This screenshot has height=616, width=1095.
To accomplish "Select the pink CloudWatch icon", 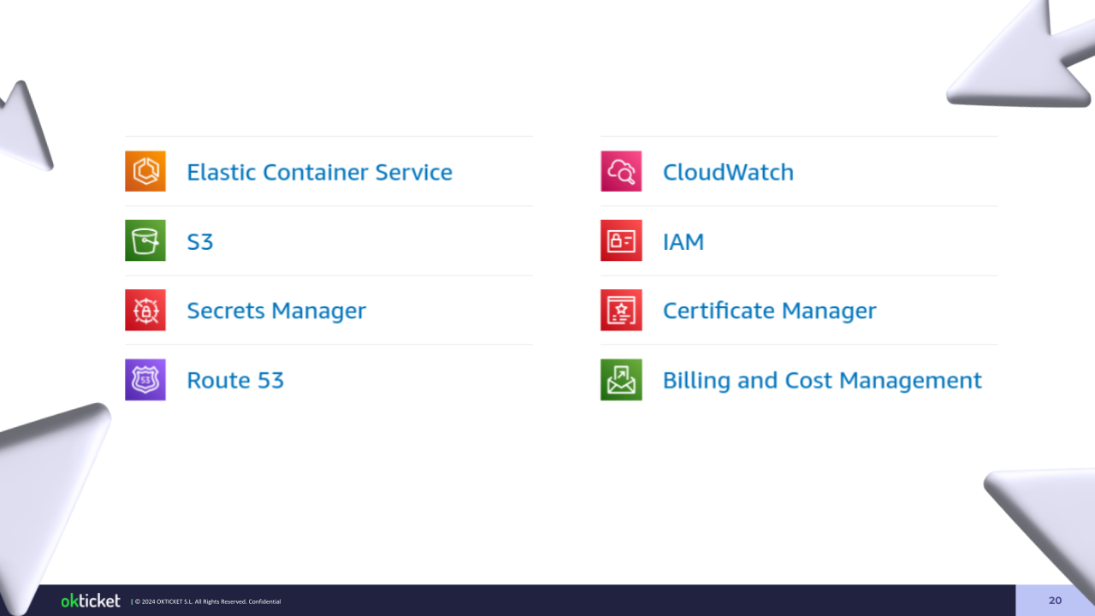I will click(621, 171).
